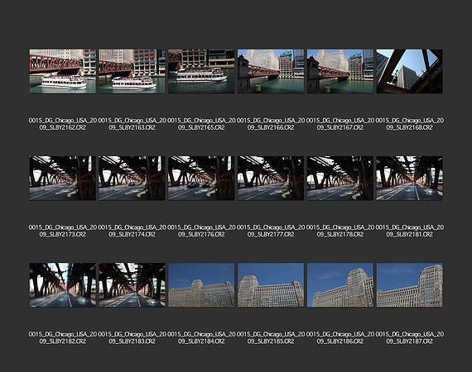
Task: Click the caption ending "09_SL8Y2166.CR2"
Action: click(x=271, y=124)
